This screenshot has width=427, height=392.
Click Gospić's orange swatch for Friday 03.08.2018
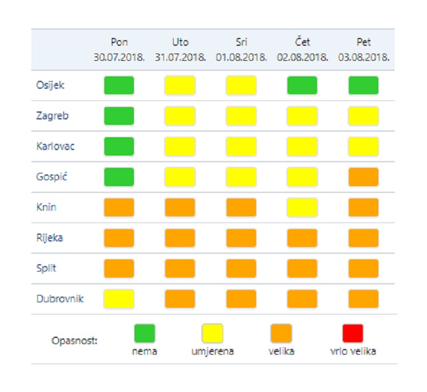coord(363,177)
